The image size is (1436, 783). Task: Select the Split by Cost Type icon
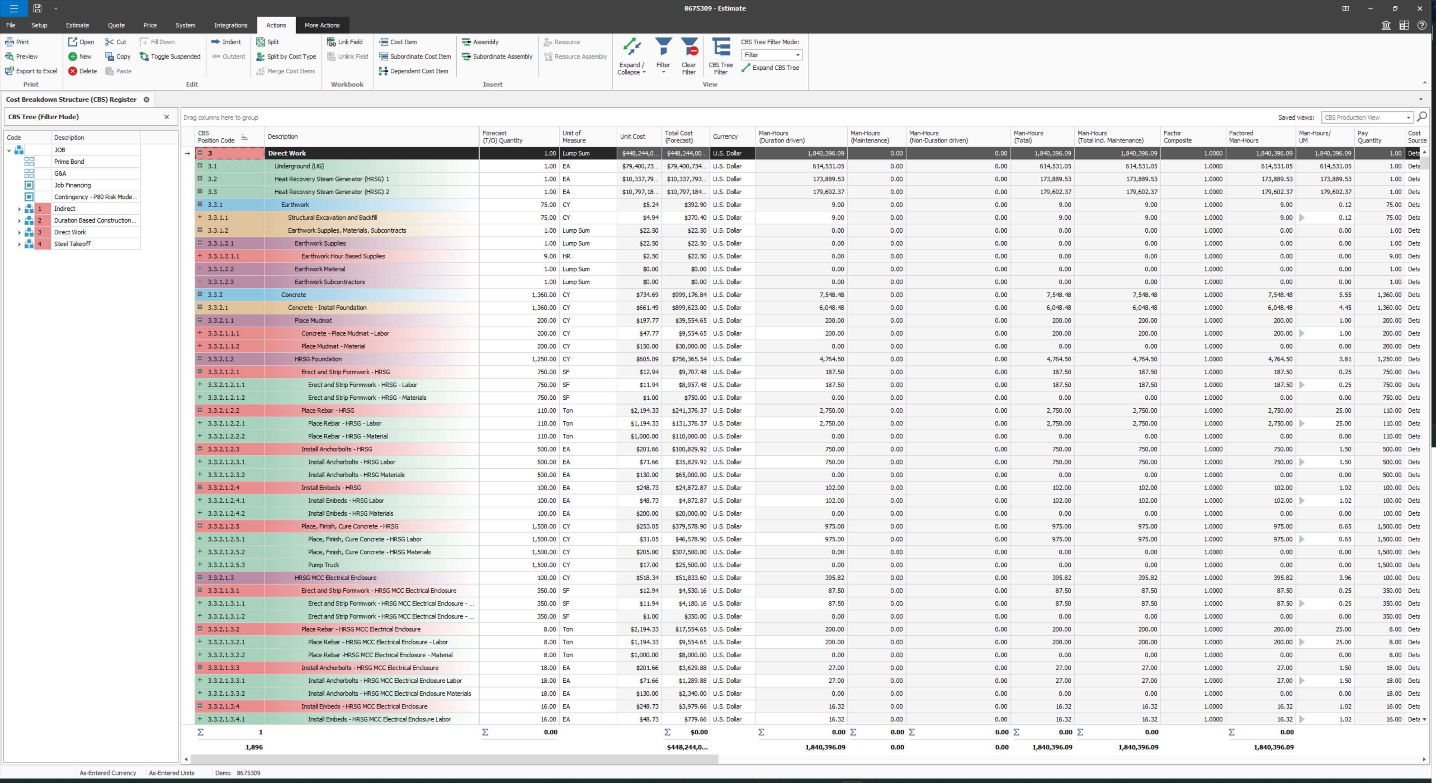[287, 56]
